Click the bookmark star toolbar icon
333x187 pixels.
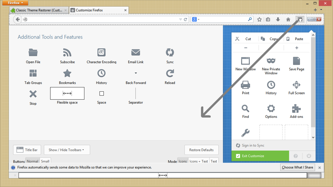pos(259,20)
